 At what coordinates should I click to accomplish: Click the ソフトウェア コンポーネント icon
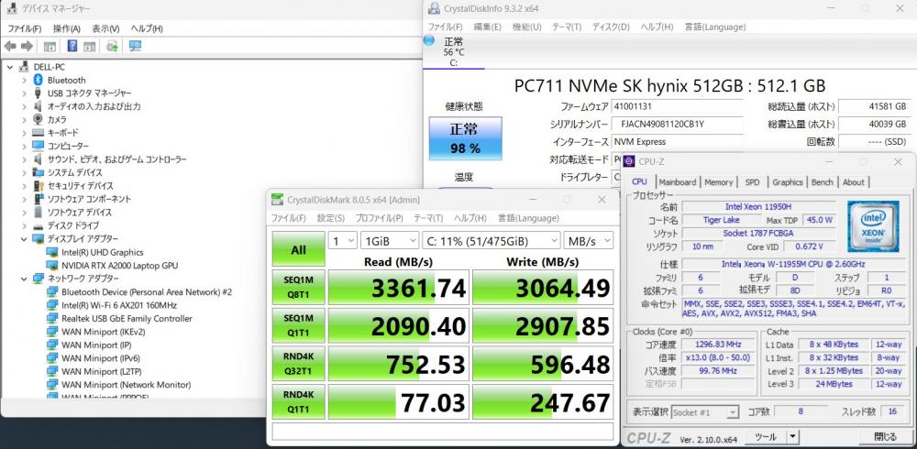[38, 199]
